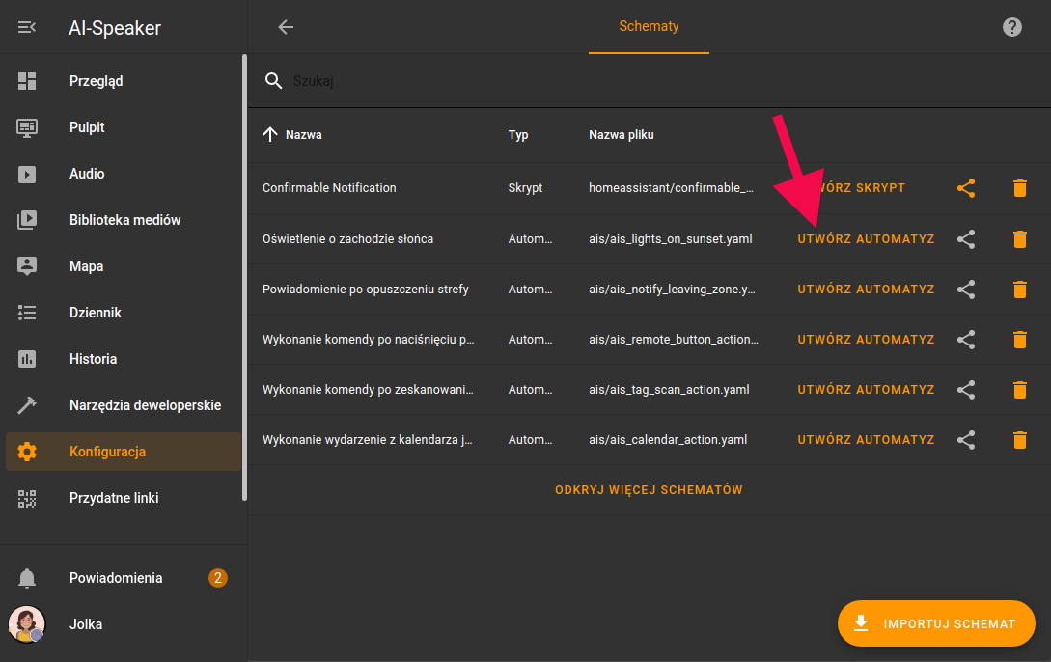Click the Importuj schemat button
Image resolution: width=1051 pixels, height=662 pixels.
click(x=935, y=623)
